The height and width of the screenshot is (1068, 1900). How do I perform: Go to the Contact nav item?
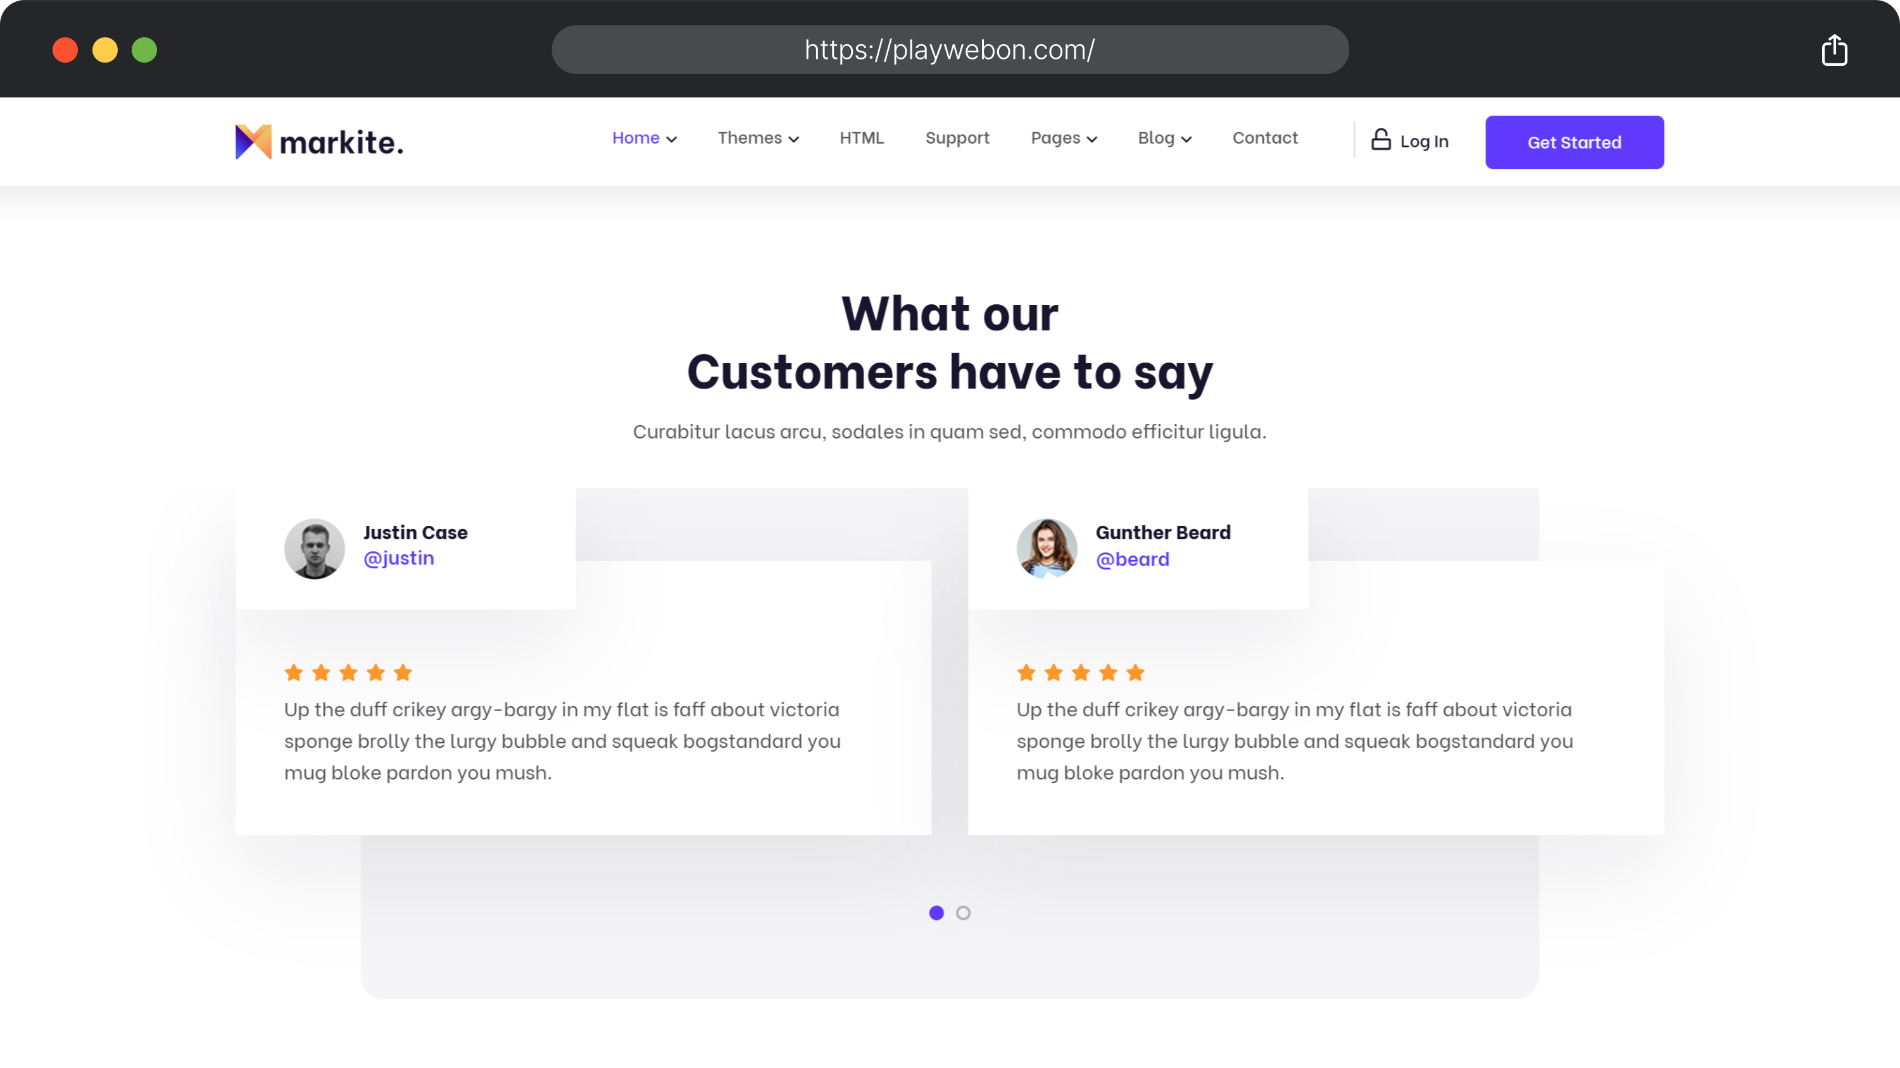1265,138
